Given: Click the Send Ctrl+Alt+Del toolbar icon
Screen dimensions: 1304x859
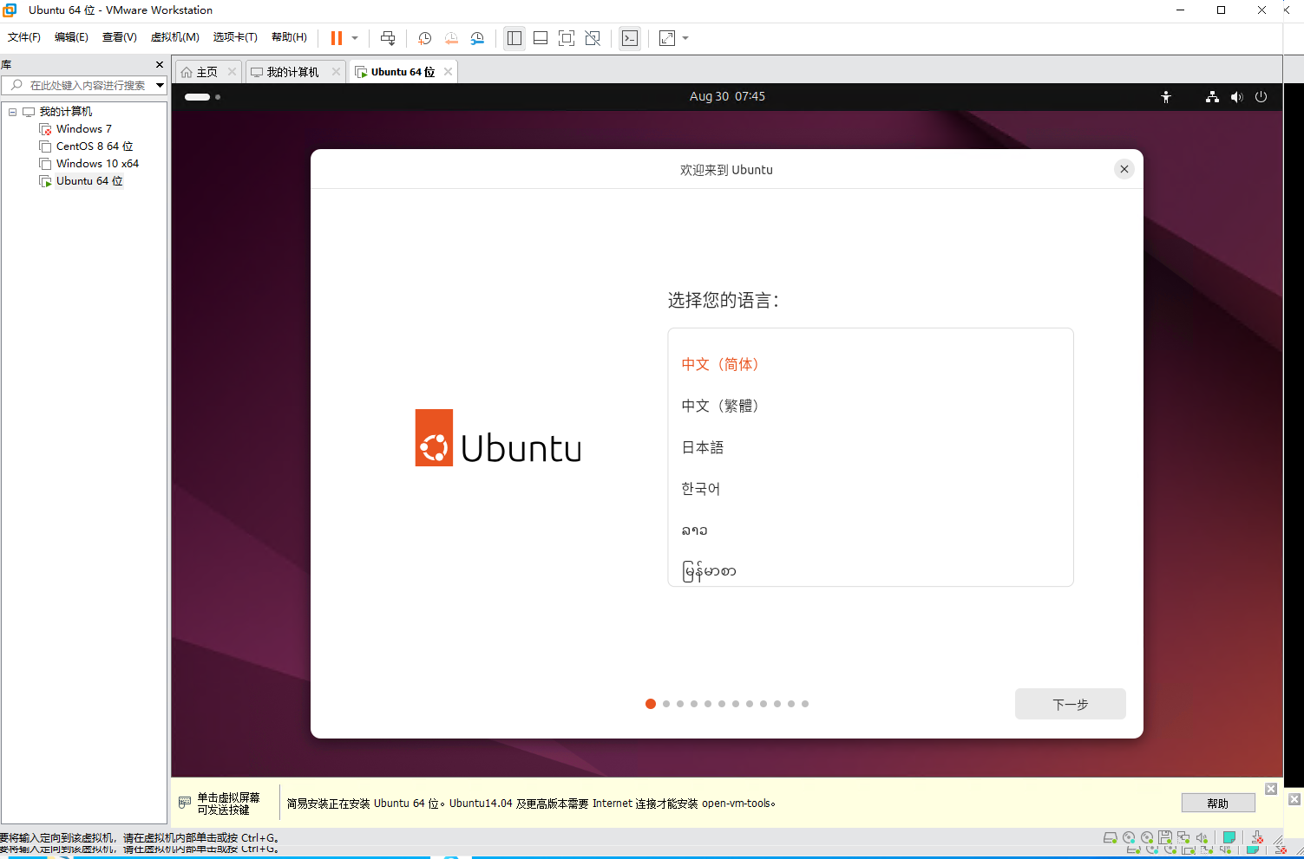Looking at the screenshot, I should coord(388,38).
